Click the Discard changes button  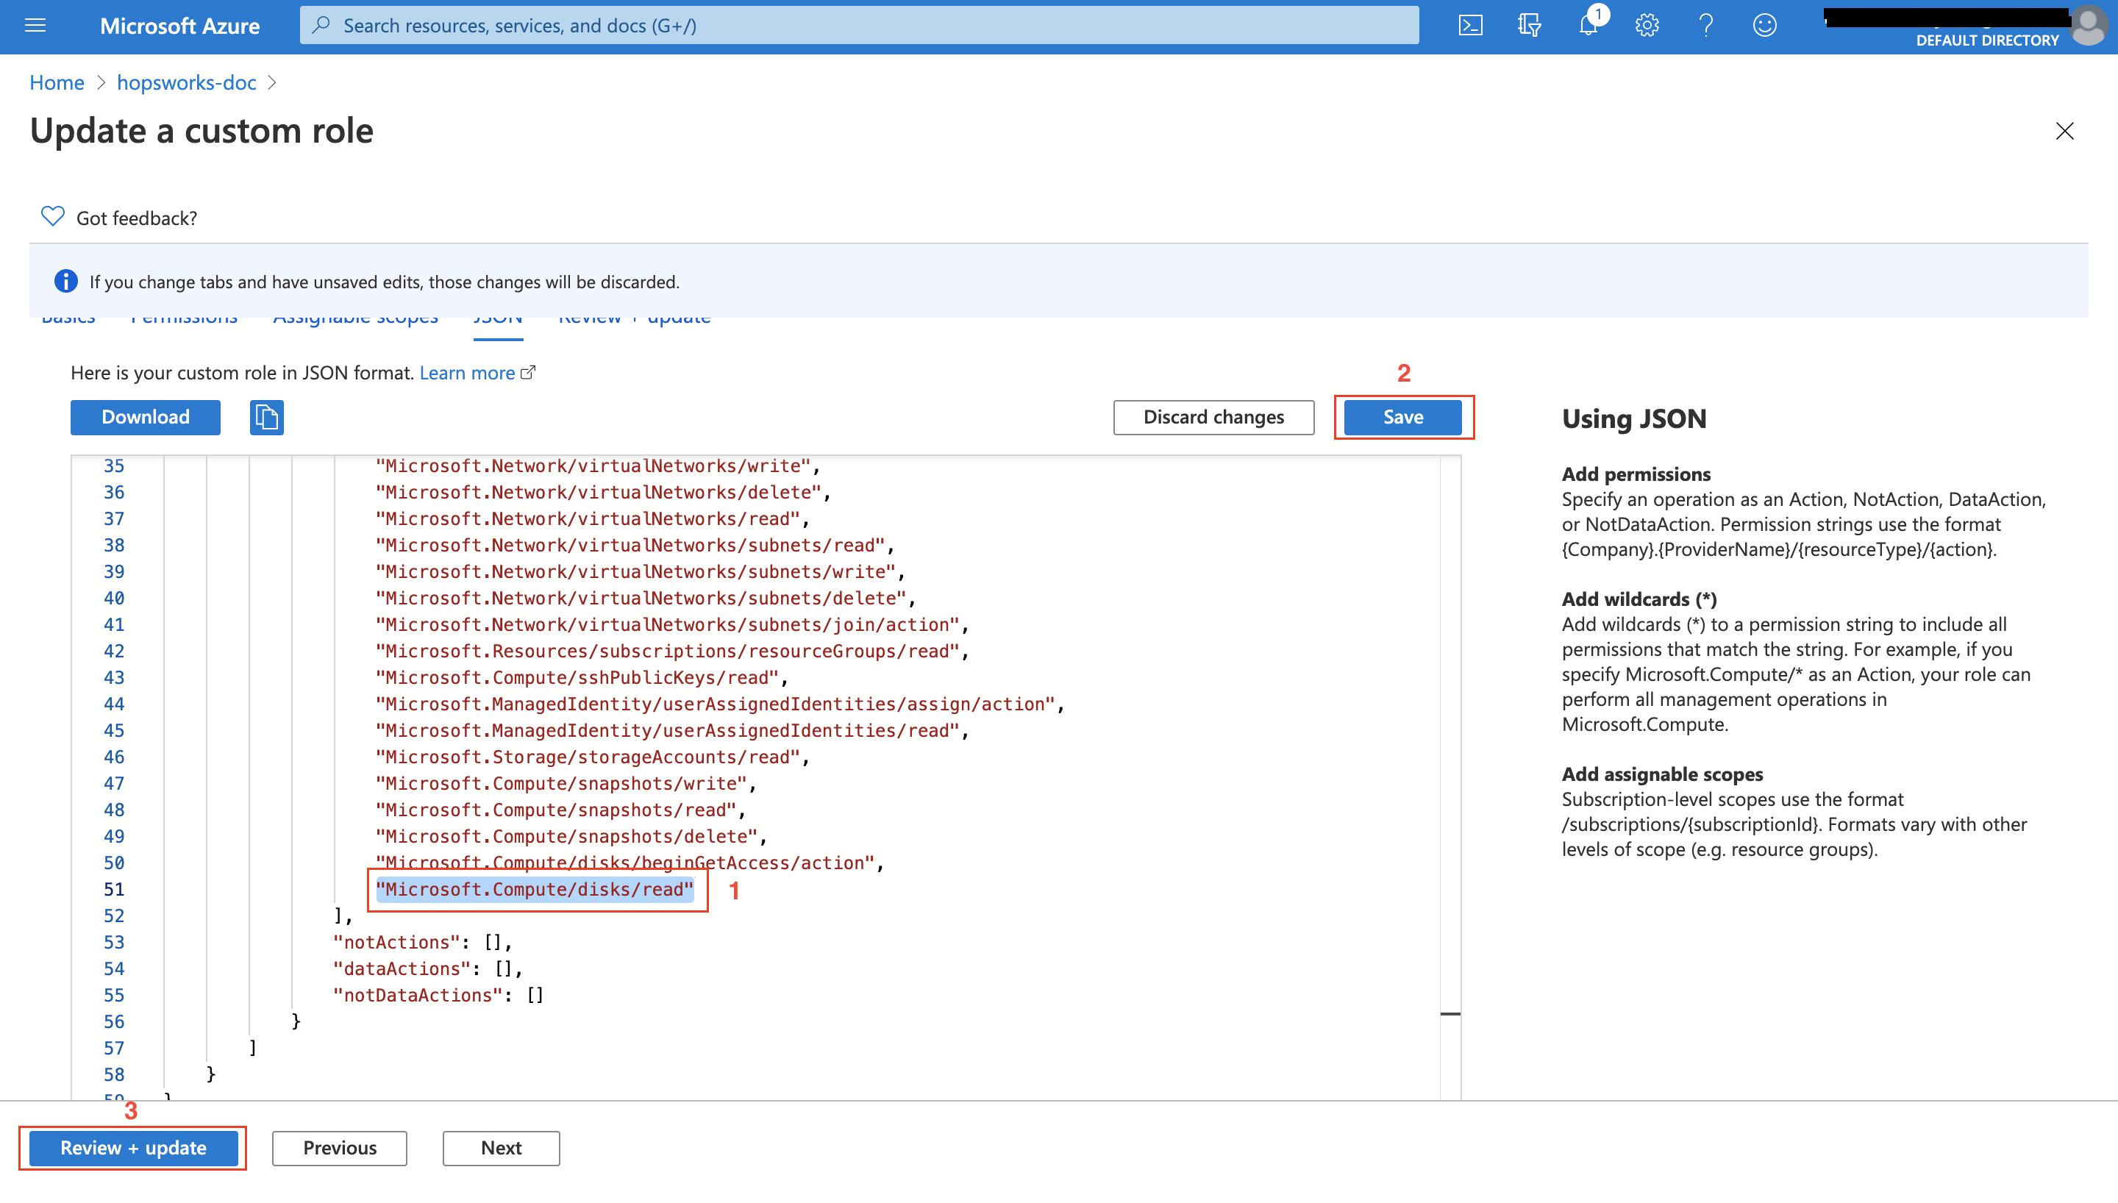click(1215, 416)
